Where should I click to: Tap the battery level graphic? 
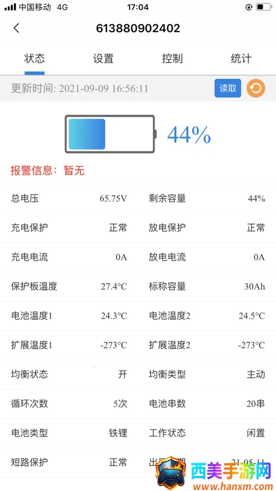(x=111, y=135)
